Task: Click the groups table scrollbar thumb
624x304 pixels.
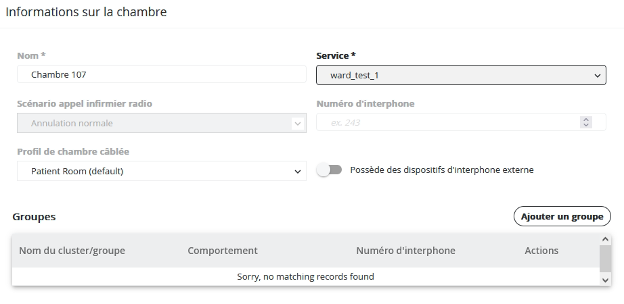Action: pos(605,259)
